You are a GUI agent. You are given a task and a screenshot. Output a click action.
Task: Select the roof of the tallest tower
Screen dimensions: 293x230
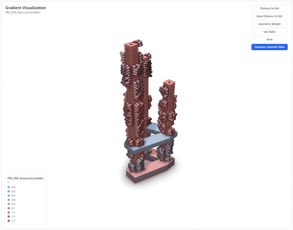point(131,45)
